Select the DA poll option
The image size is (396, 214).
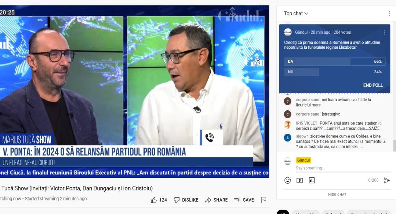335,62
